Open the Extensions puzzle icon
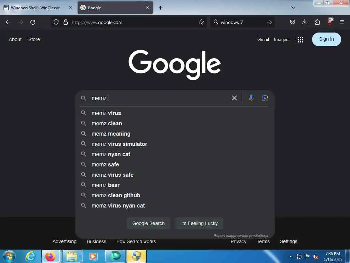 click(317, 22)
